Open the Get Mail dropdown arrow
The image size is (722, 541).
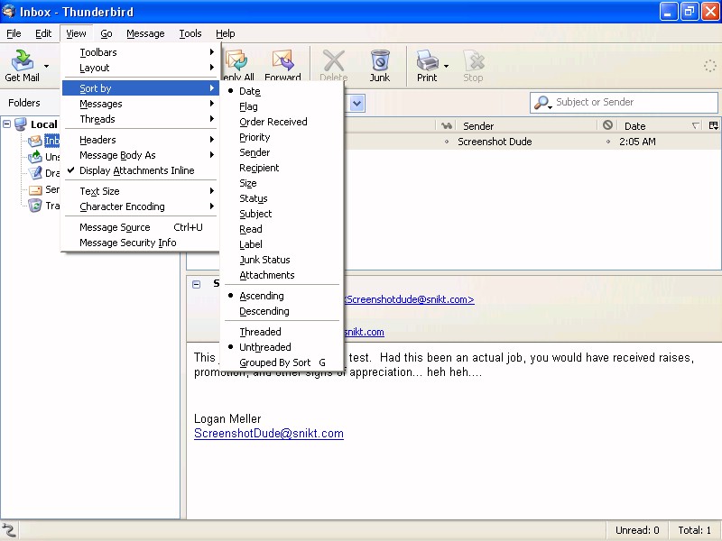click(x=46, y=66)
